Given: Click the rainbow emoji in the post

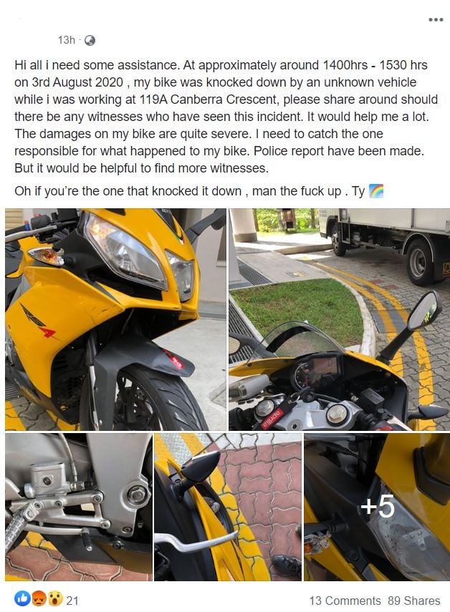Looking at the screenshot, I should (x=376, y=191).
